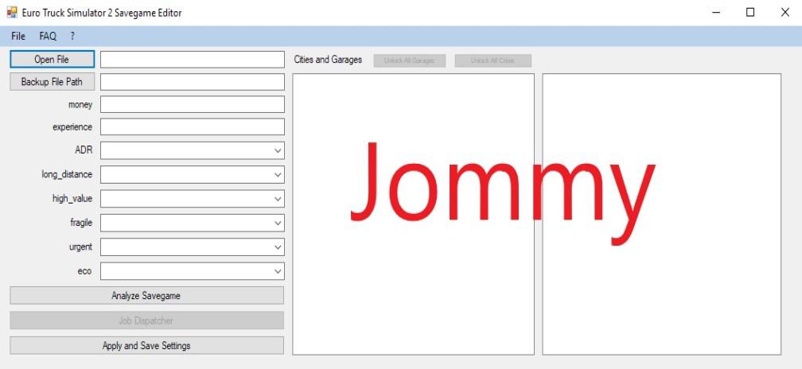Open the high_value skill dropdown

[x=192, y=199]
